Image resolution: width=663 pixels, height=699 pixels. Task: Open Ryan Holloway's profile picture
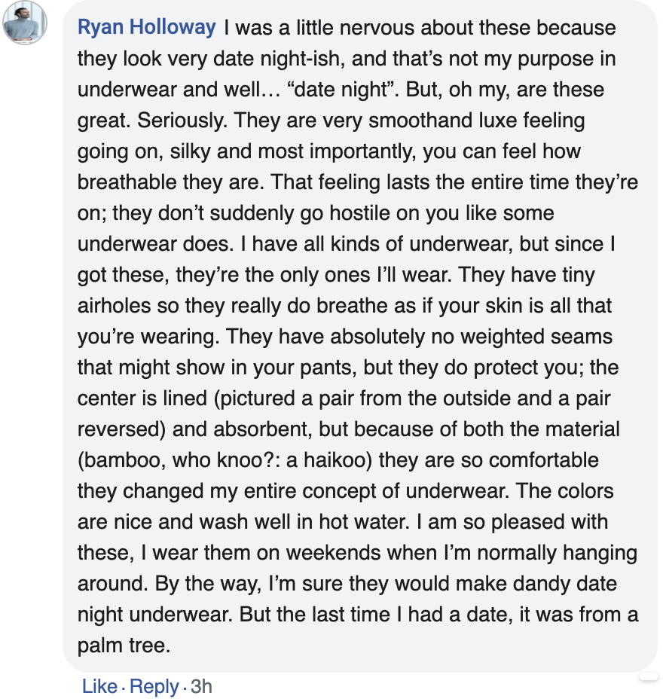(25, 23)
